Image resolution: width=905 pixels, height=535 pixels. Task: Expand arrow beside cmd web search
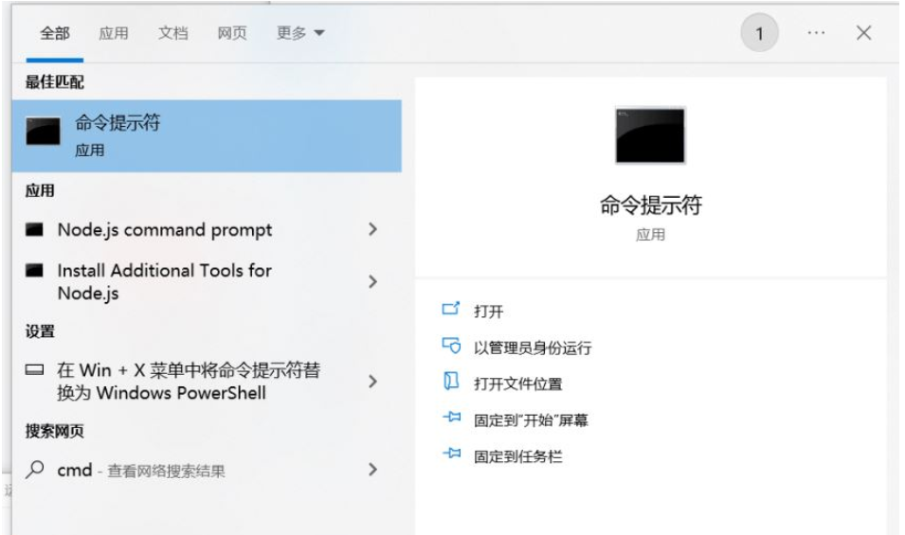[x=372, y=470]
